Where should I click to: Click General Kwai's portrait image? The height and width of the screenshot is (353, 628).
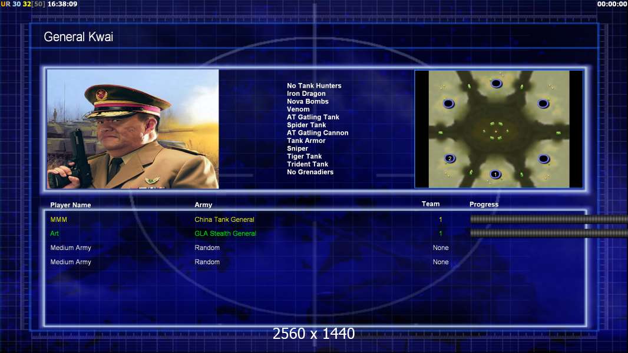(x=133, y=129)
